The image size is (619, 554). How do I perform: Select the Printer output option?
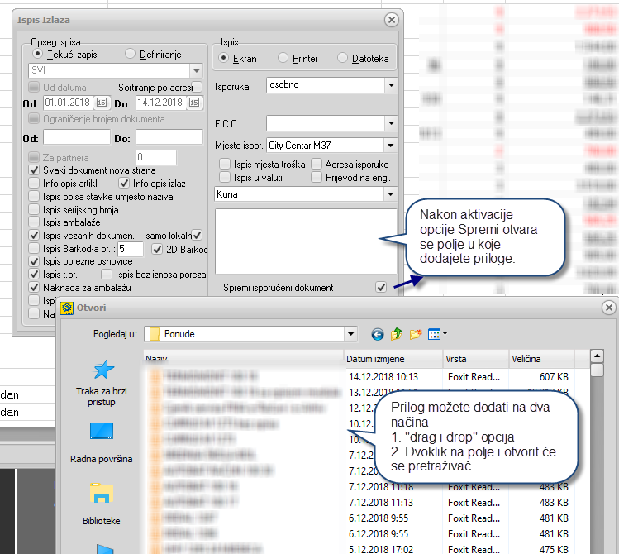tap(283, 59)
